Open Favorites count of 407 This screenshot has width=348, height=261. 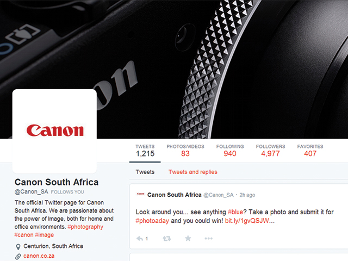pos(310,151)
